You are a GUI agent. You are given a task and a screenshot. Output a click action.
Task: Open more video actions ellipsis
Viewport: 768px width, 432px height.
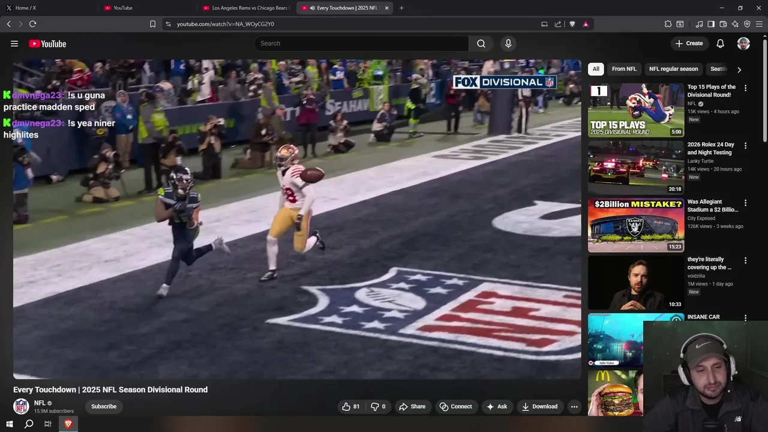pos(574,406)
